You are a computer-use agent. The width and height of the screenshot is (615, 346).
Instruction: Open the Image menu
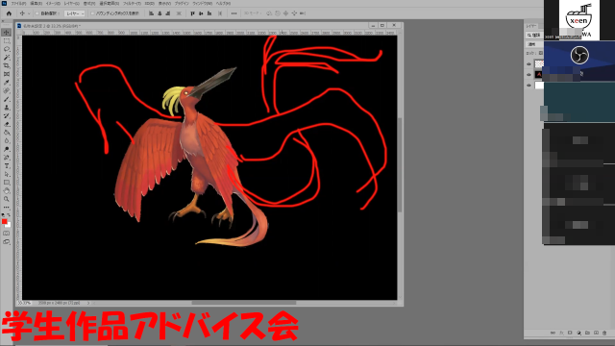tap(54, 3)
